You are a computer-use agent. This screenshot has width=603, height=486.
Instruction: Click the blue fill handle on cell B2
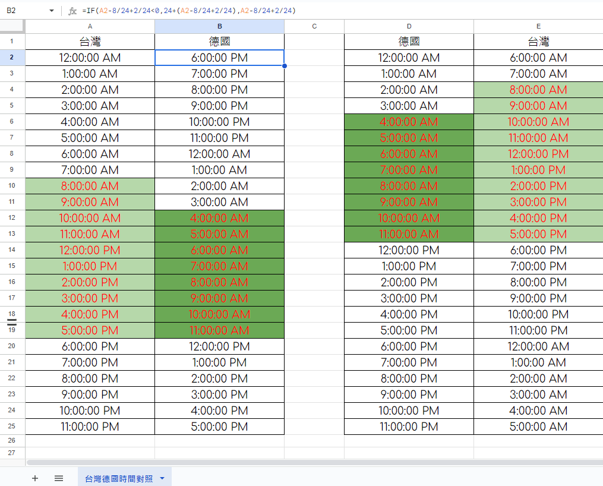[x=285, y=66]
